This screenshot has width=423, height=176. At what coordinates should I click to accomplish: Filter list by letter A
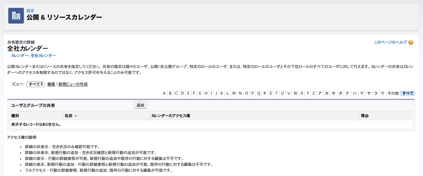[x=164, y=93]
